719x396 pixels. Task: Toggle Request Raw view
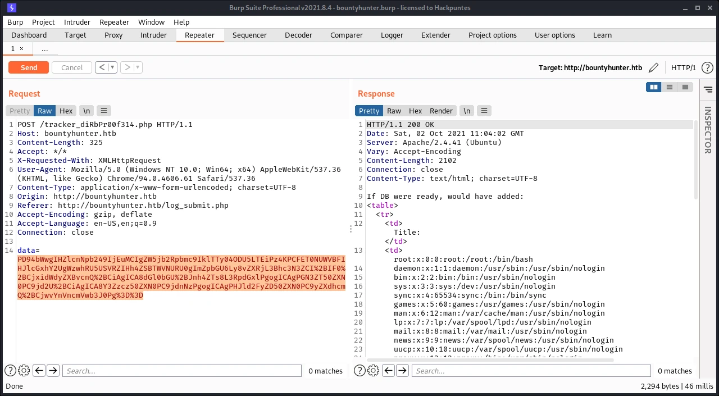pos(45,111)
